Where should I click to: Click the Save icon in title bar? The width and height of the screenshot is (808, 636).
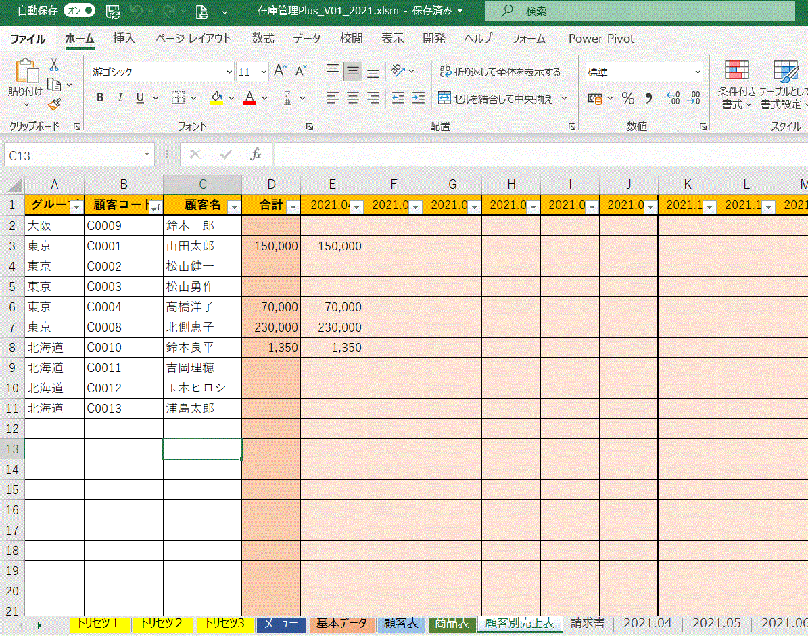click(112, 11)
